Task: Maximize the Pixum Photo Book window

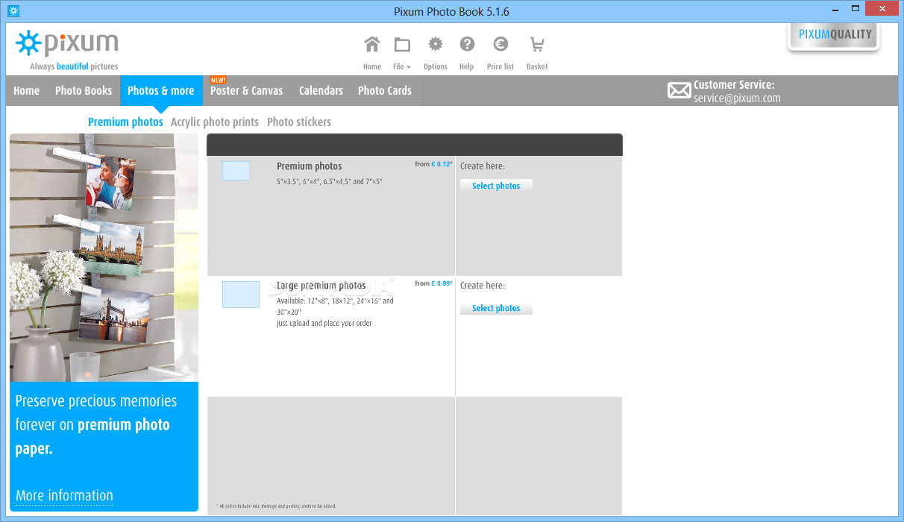Action: pos(856,8)
